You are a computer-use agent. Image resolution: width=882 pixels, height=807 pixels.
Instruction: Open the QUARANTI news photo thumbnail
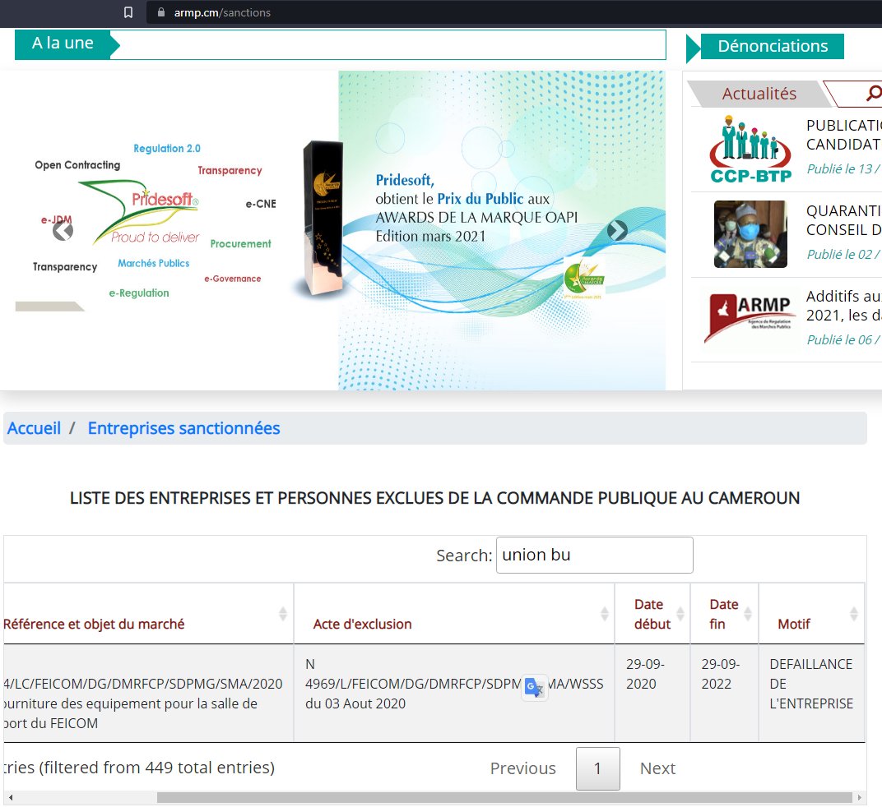point(750,233)
